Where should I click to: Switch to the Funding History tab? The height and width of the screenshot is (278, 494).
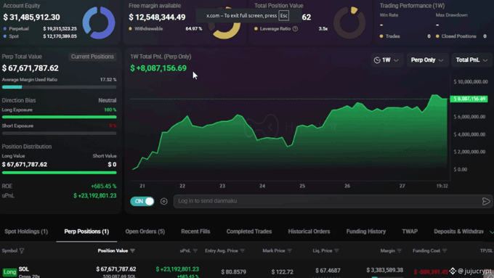coord(365,232)
